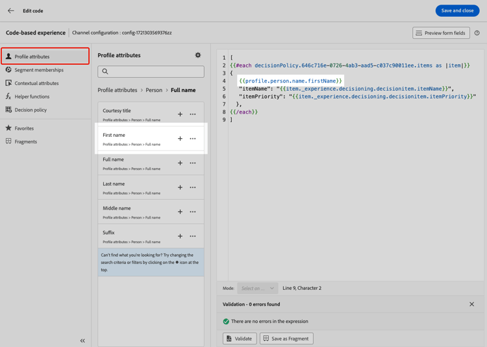Close the Validation results panel

(x=471, y=304)
